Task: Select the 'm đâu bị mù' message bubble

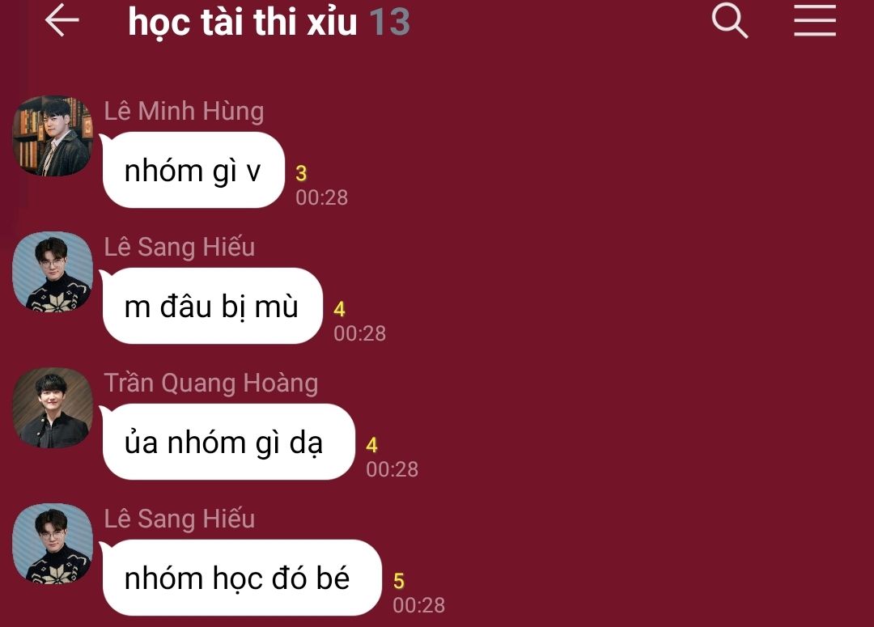Action: [x=212, y=306]
